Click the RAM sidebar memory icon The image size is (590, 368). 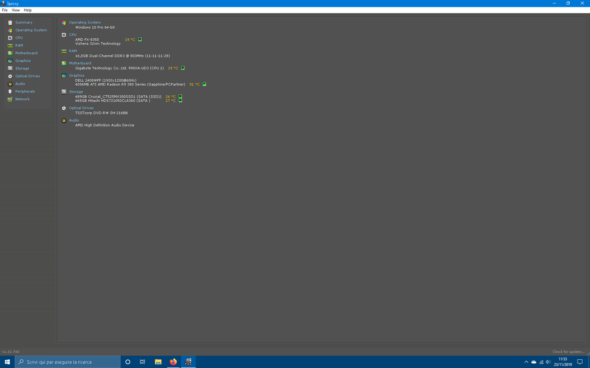tap(10, 46)
